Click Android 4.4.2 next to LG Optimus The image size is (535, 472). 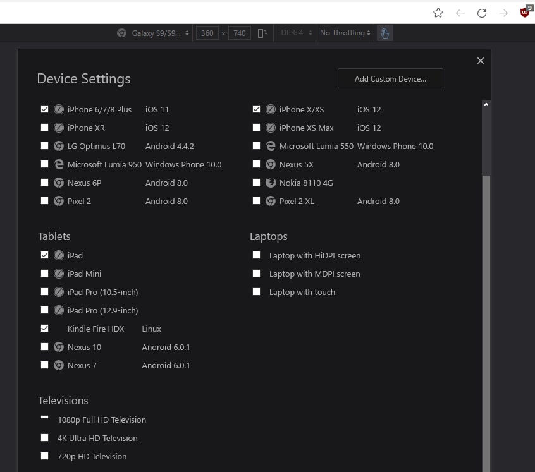click(169, 146)
